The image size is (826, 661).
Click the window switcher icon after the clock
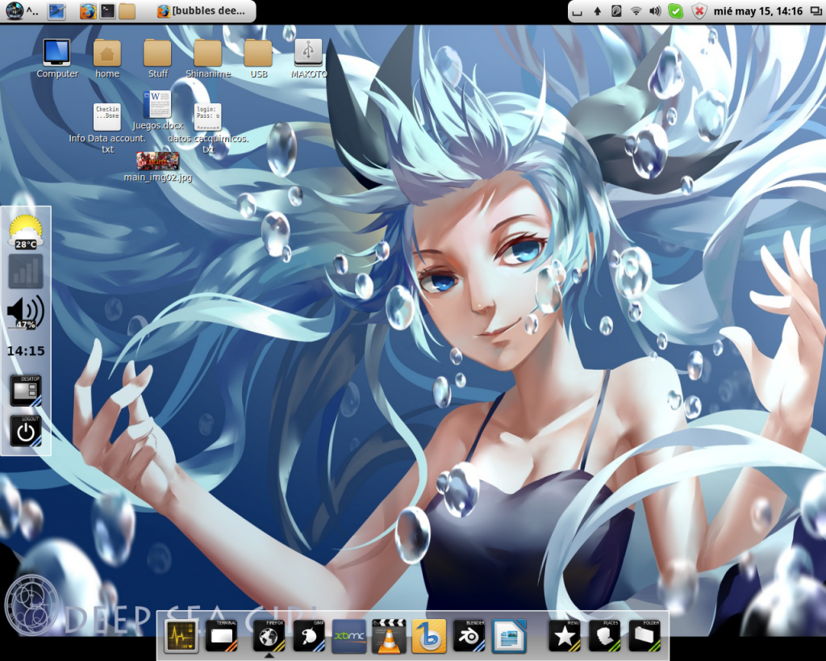(815, 11)
